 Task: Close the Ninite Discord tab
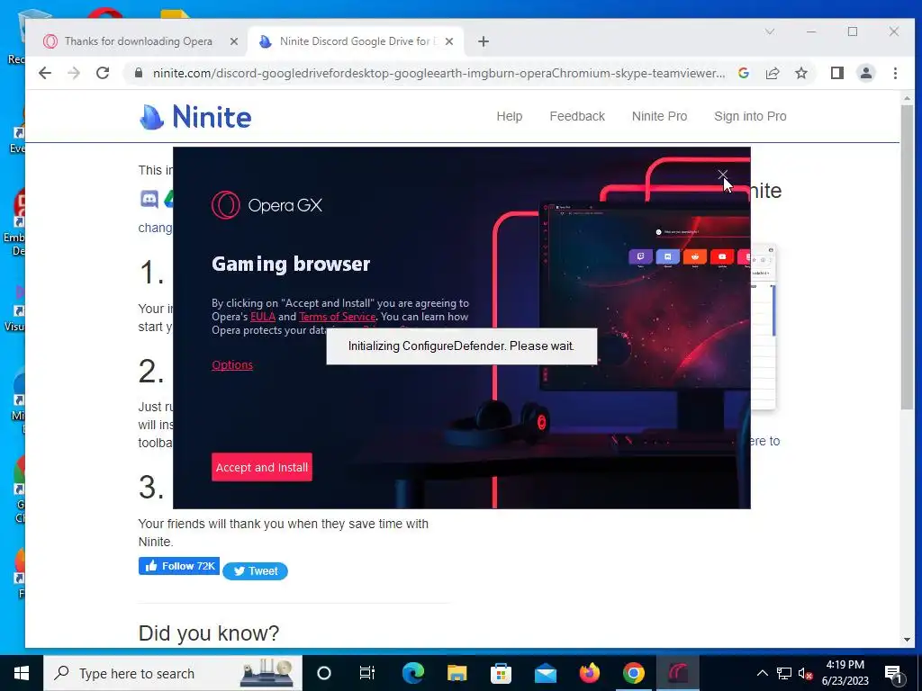click(x=449, y=41)
